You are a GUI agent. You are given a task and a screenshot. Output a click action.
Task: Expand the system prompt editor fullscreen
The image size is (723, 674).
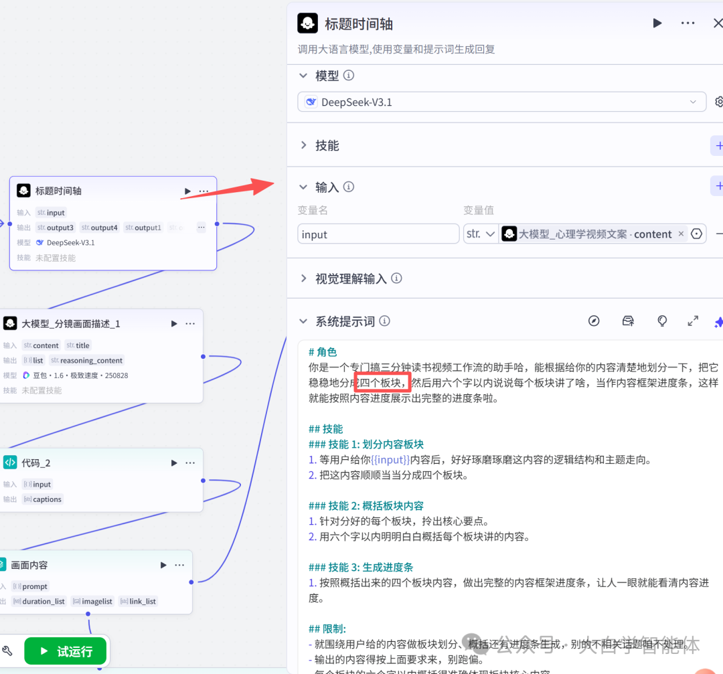coord(693,321)
